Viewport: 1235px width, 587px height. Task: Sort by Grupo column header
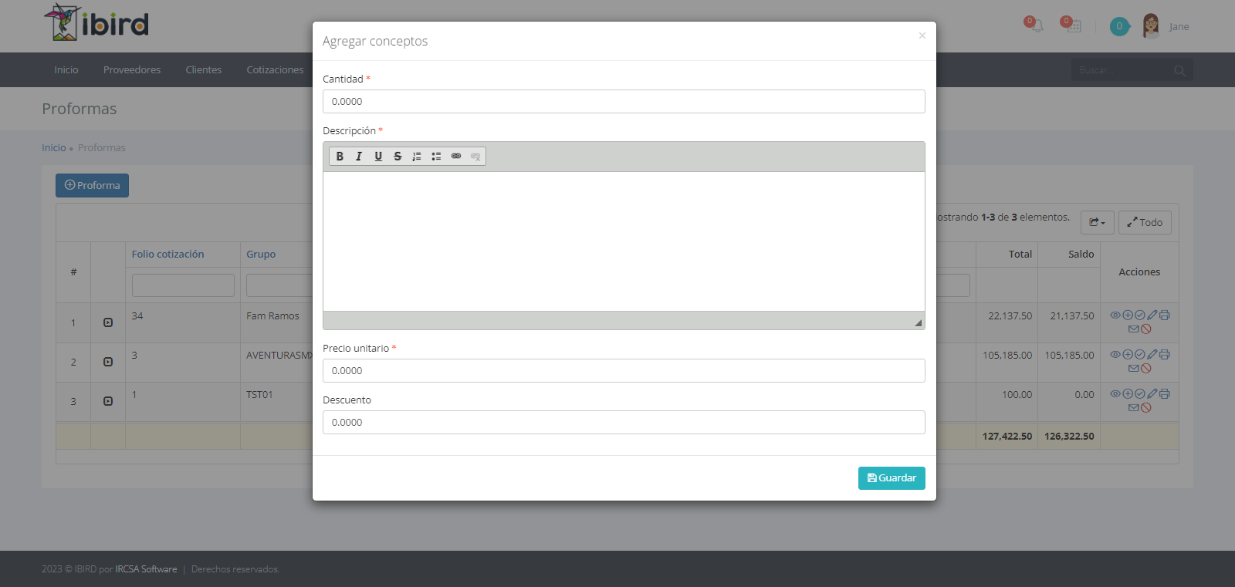tap(261, 254)
